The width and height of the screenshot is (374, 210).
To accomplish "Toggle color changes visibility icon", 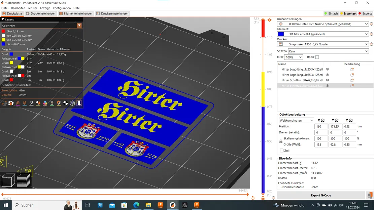I will [x=45, y=103].
